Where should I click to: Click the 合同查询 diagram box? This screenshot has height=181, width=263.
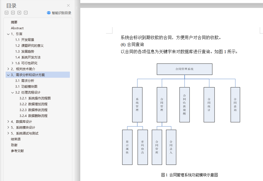235,105
